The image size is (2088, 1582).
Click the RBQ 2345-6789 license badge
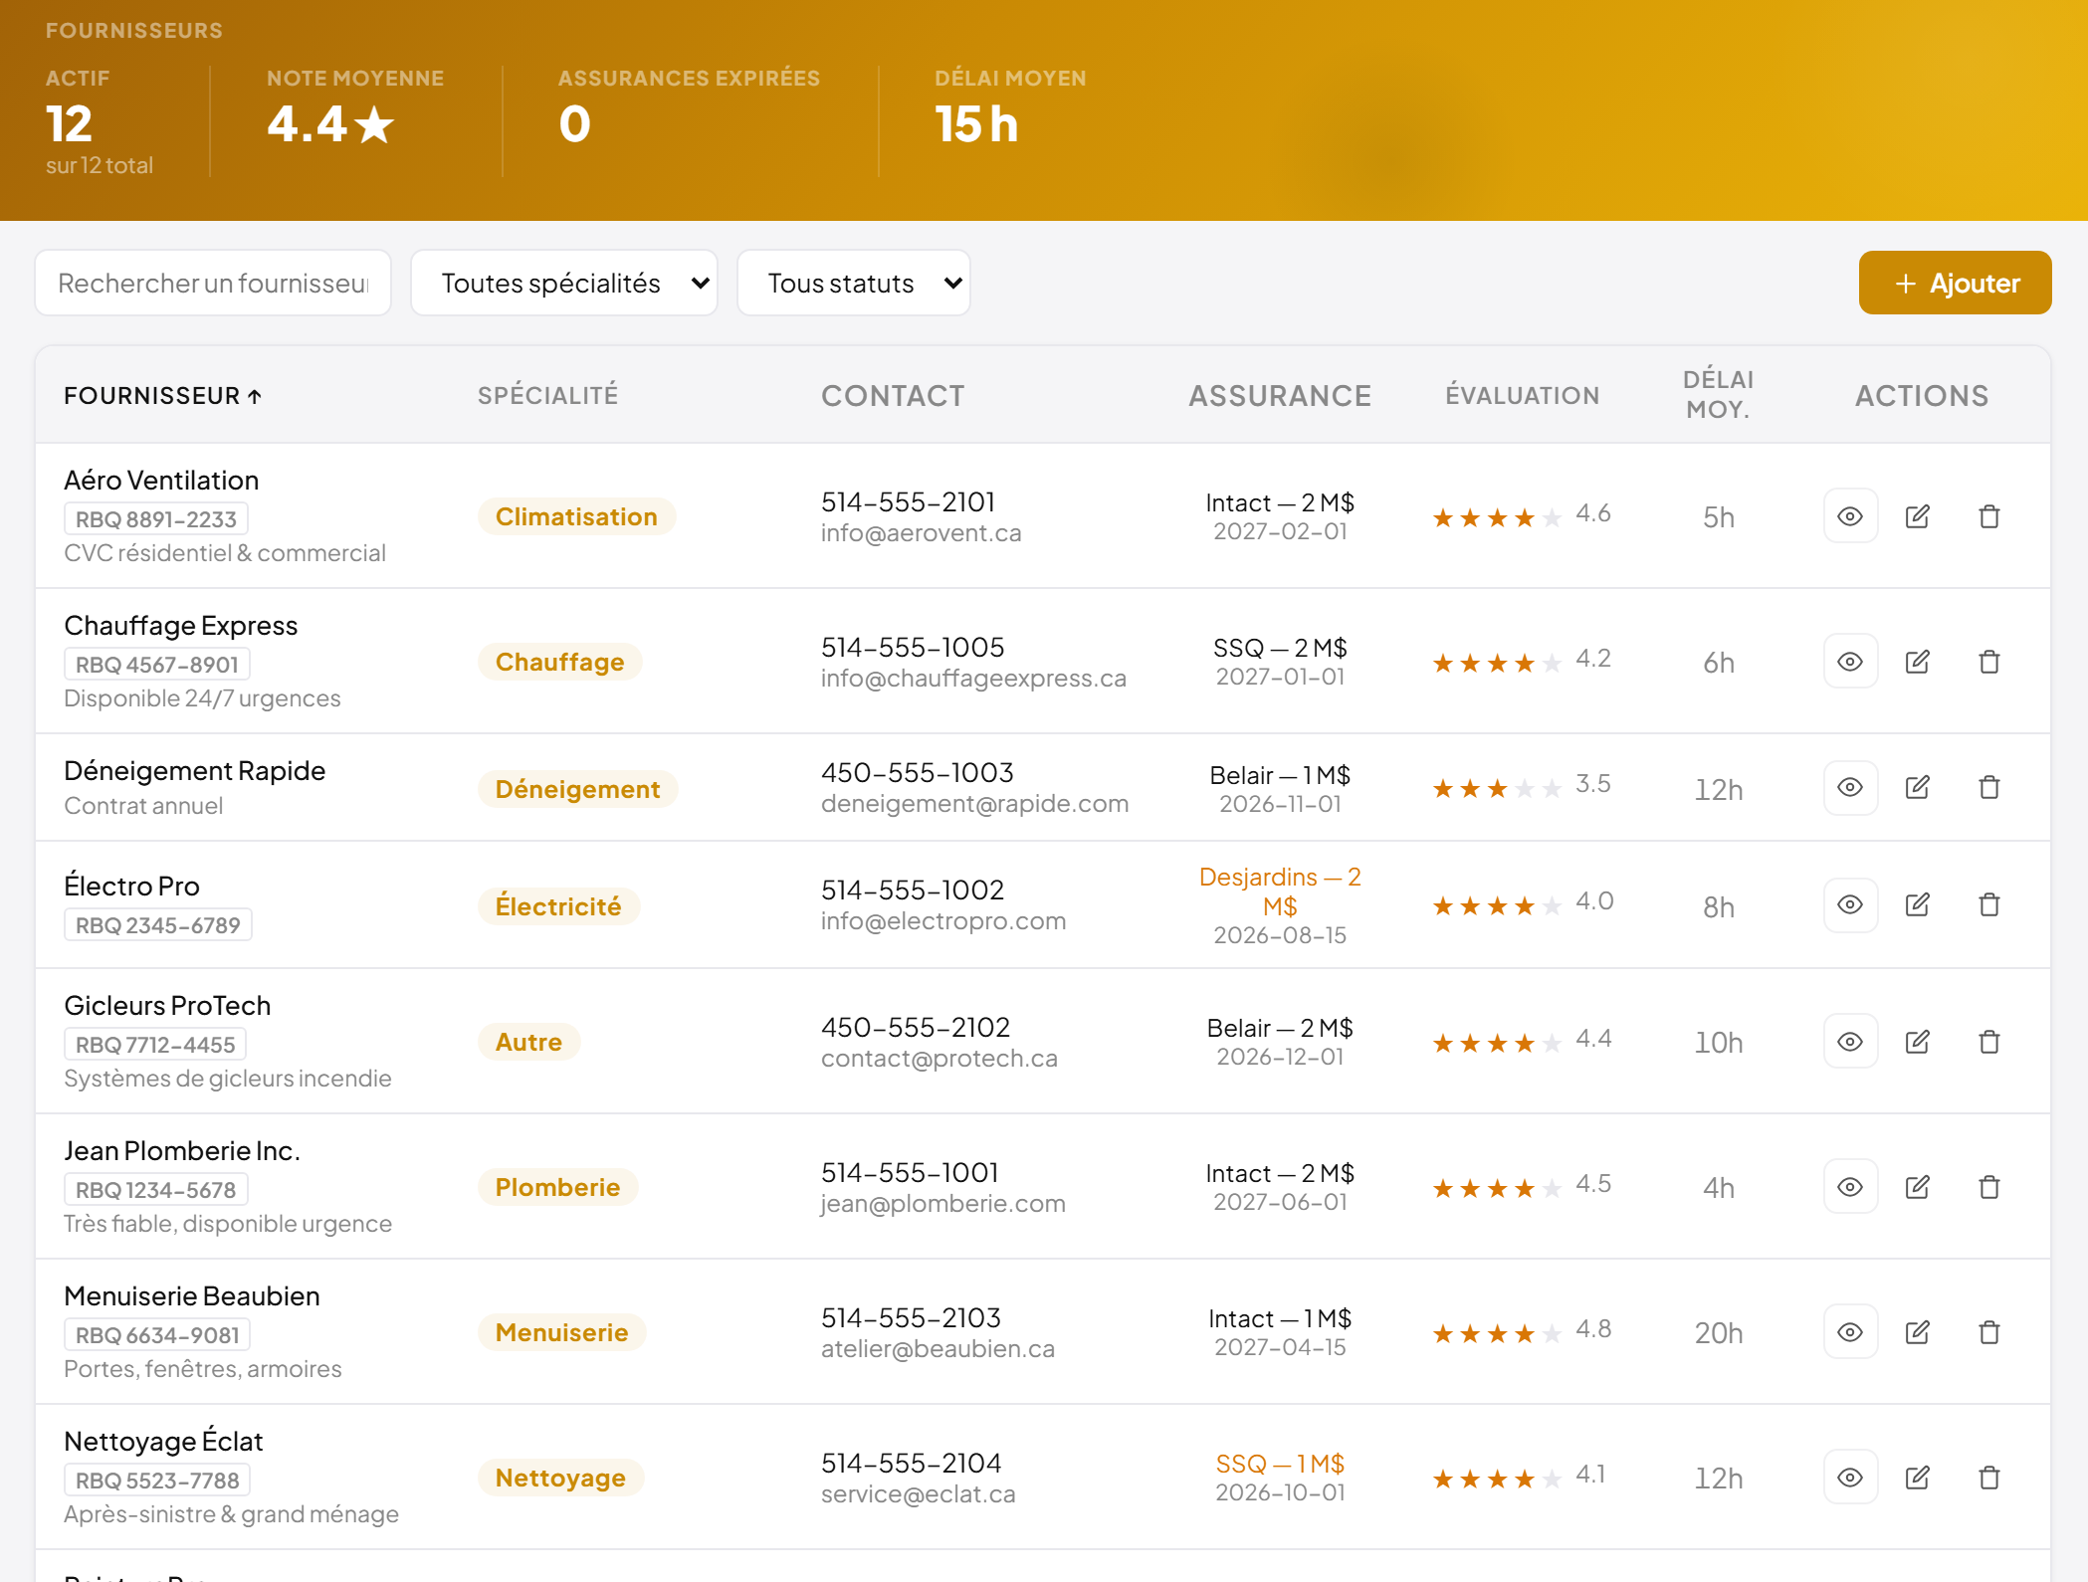[158, 925]
